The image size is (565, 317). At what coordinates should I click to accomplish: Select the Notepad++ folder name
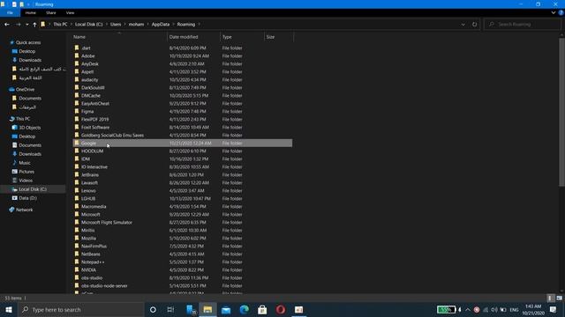(x=93, y=262)
